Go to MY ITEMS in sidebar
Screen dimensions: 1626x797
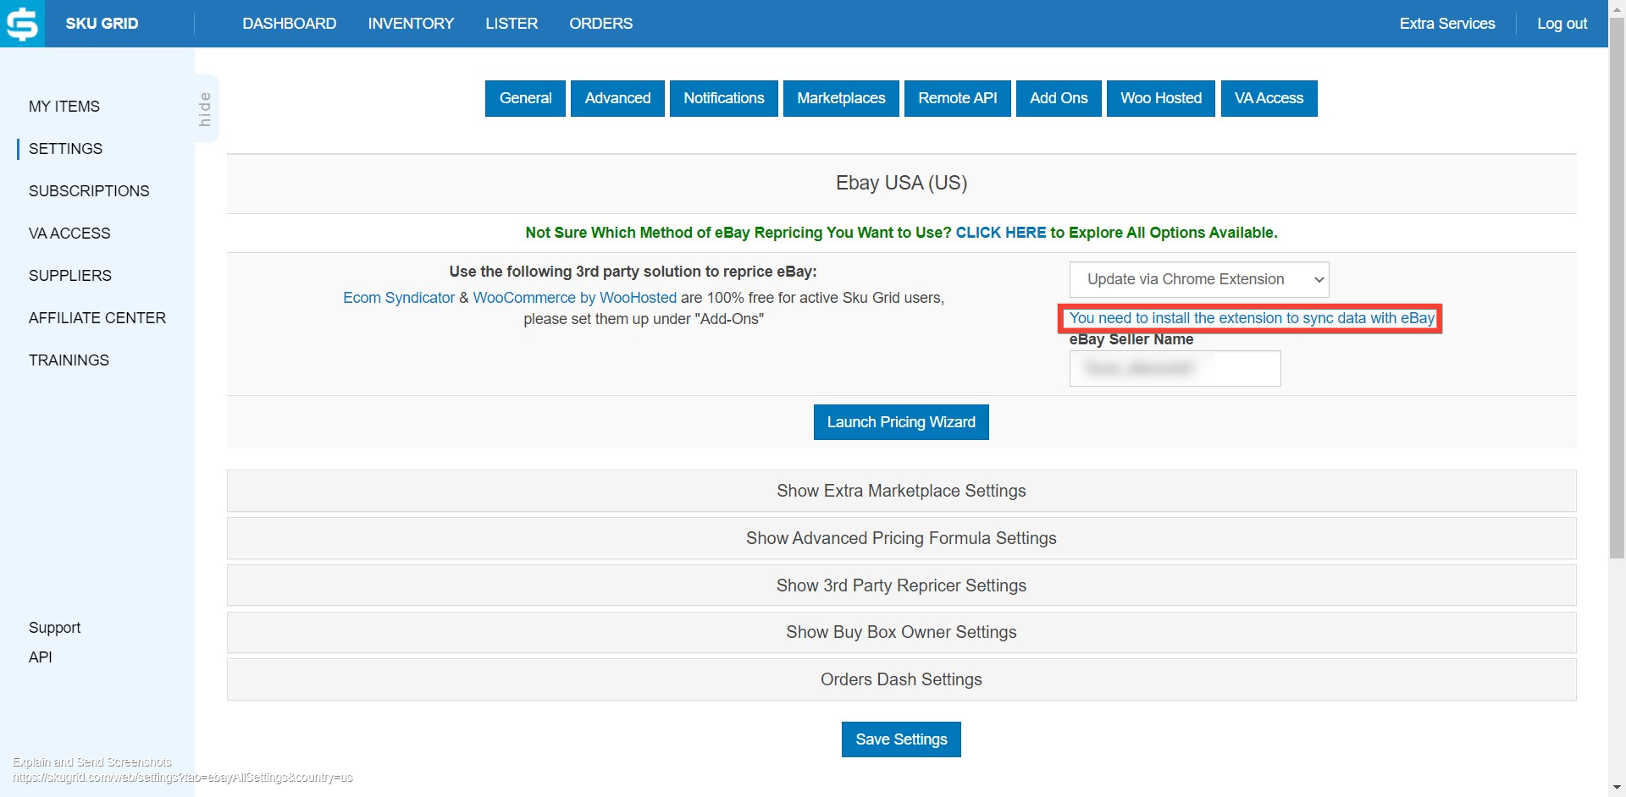pos(64,107)
